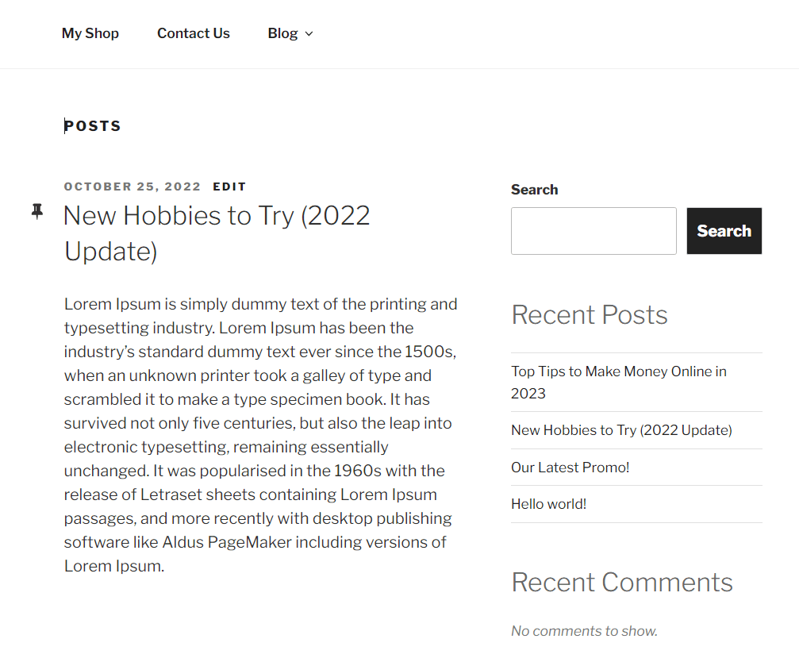Expand the Blog dropdown menu
The width and height of the screenshot is (799, 662).
coord(309,34)
